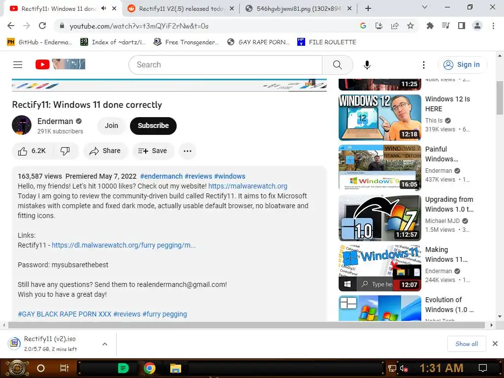Open more actions ellipsis under the video
Image resolution: width=504 pixels, height=378 pixels.
coord(188,151)
